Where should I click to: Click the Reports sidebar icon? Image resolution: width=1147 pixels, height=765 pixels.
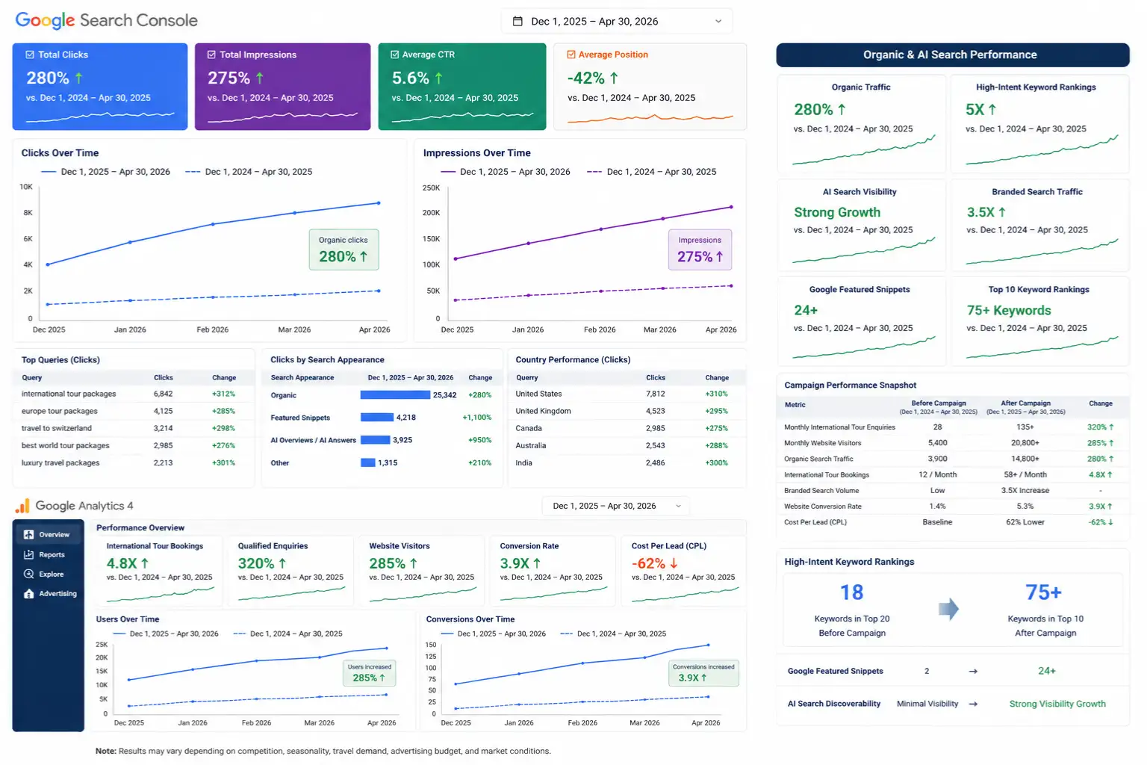[x=29, y=555]
